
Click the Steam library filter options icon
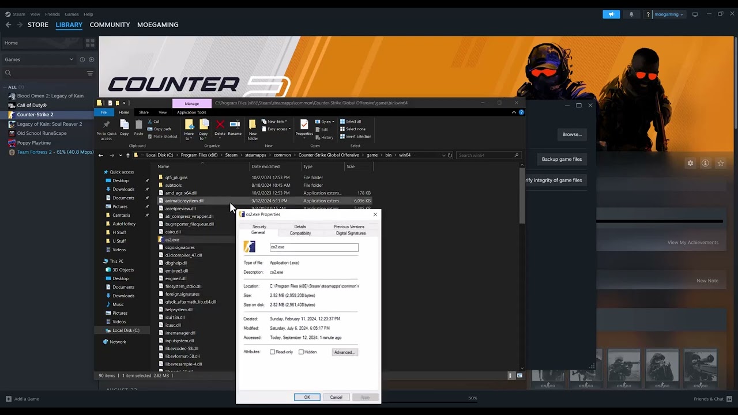(90, 73)
